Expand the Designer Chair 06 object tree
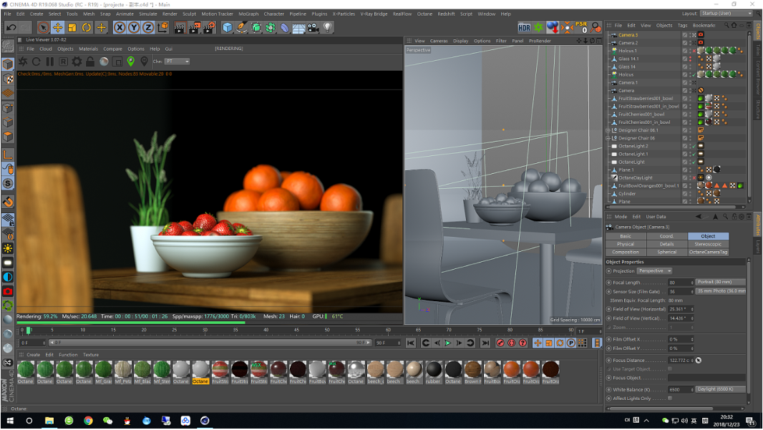The height and width of the screenshot is (430, 763). click(x=608, y=138)
